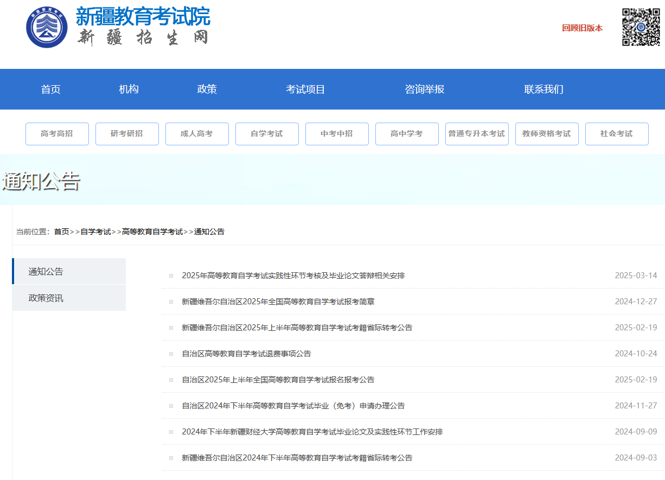This screenshot has width=665, height=480.
Task: Open the 普通专升本考试 section
Action: pos(477,133)
